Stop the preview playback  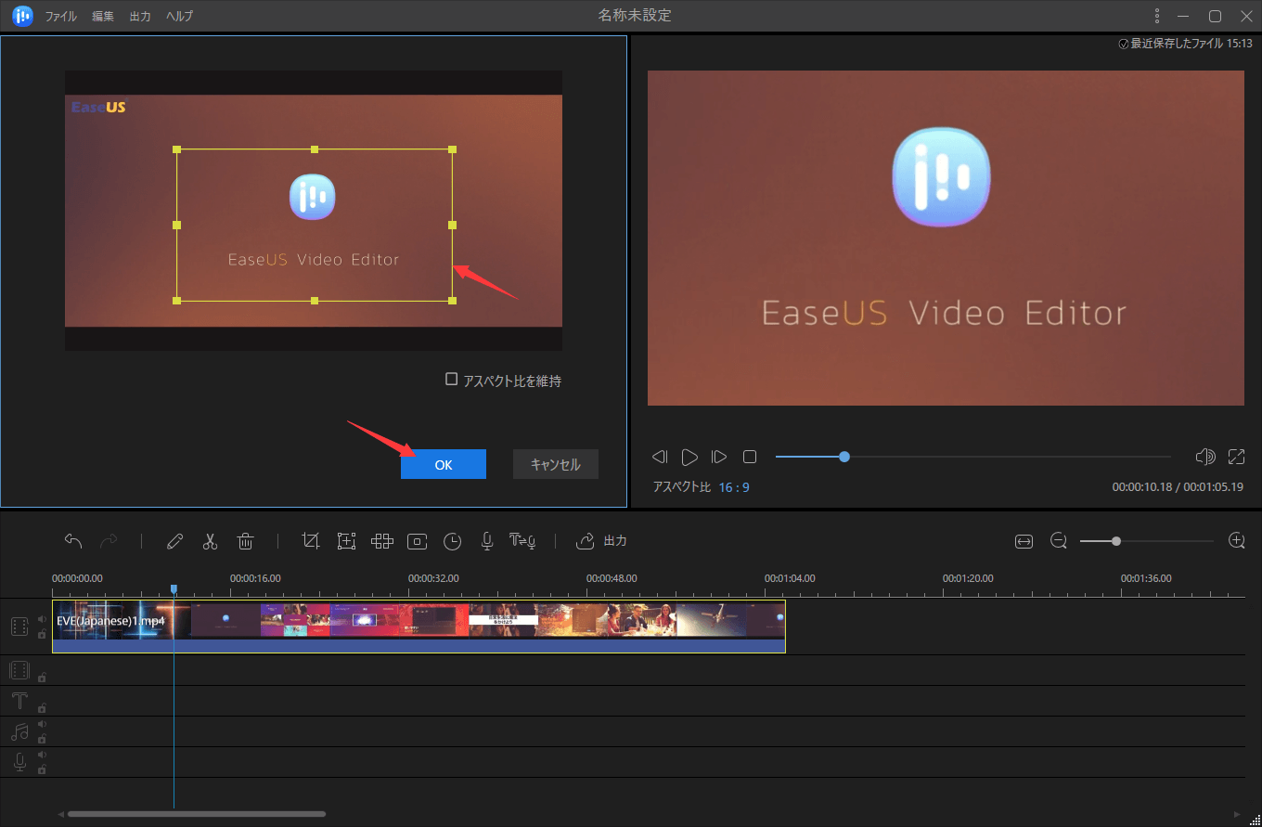coord(750,457)
